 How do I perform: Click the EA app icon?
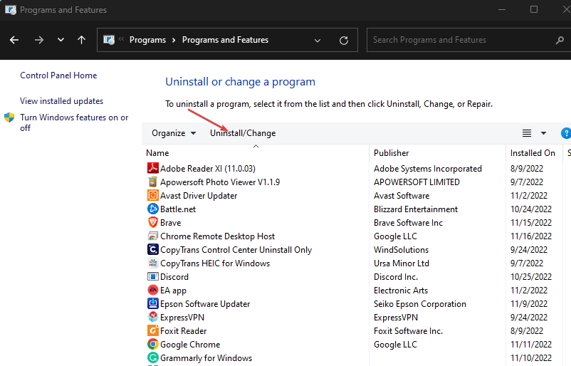click(152, 290)
